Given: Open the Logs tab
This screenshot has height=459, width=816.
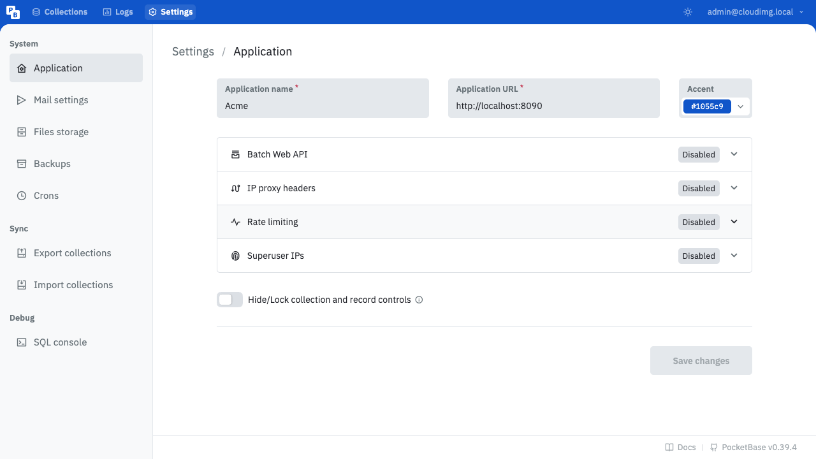Looking at the screenshot, I should (x=118, y=12).
